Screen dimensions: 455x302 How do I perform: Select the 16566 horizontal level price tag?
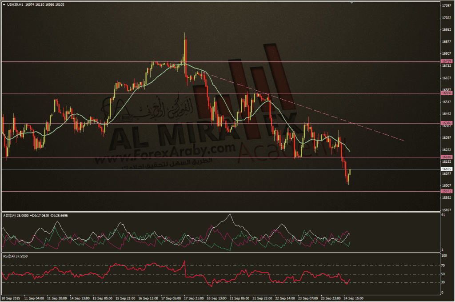446,93
